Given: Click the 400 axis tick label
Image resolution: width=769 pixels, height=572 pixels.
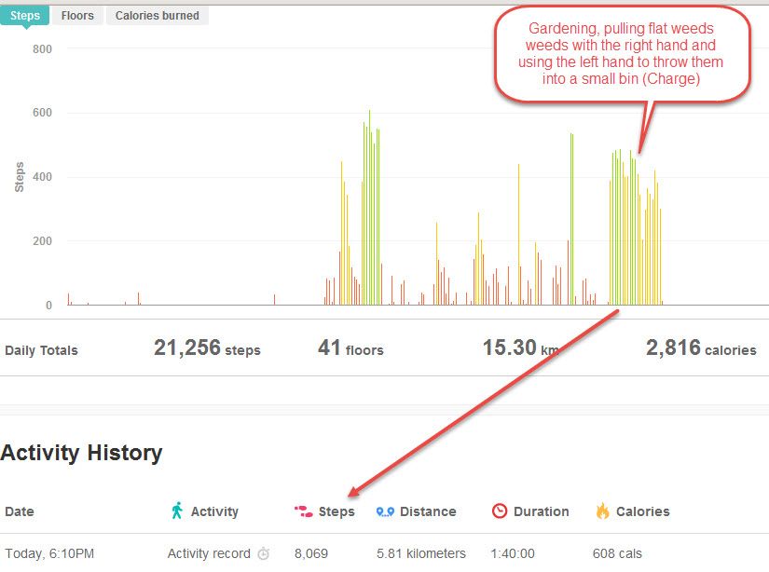Looking at the screenshot, I should 42,177.
